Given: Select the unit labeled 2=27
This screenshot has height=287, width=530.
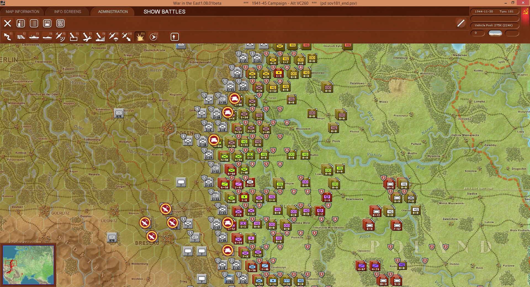Looking at the screenshot, I should (250, 182).
